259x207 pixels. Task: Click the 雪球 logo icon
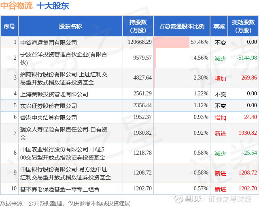[179, 199]
